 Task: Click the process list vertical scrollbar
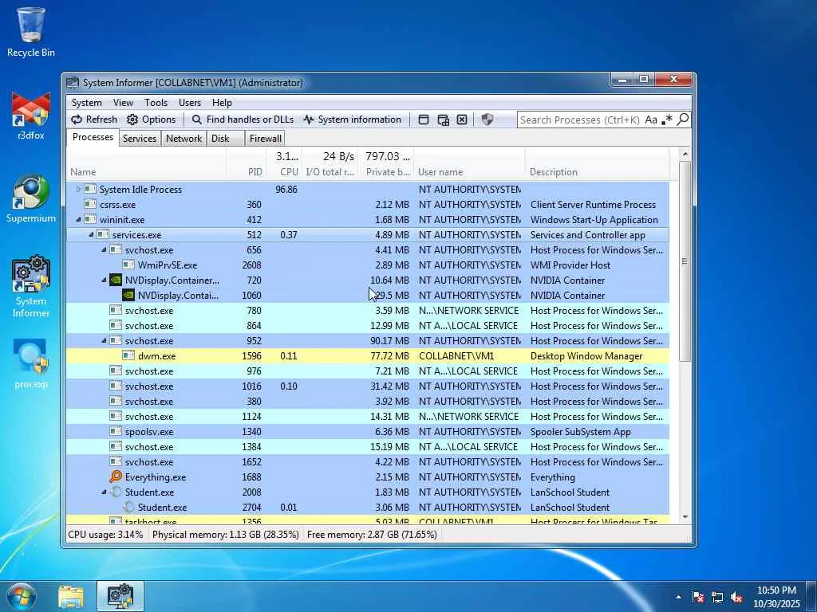[x=684, y=262]
